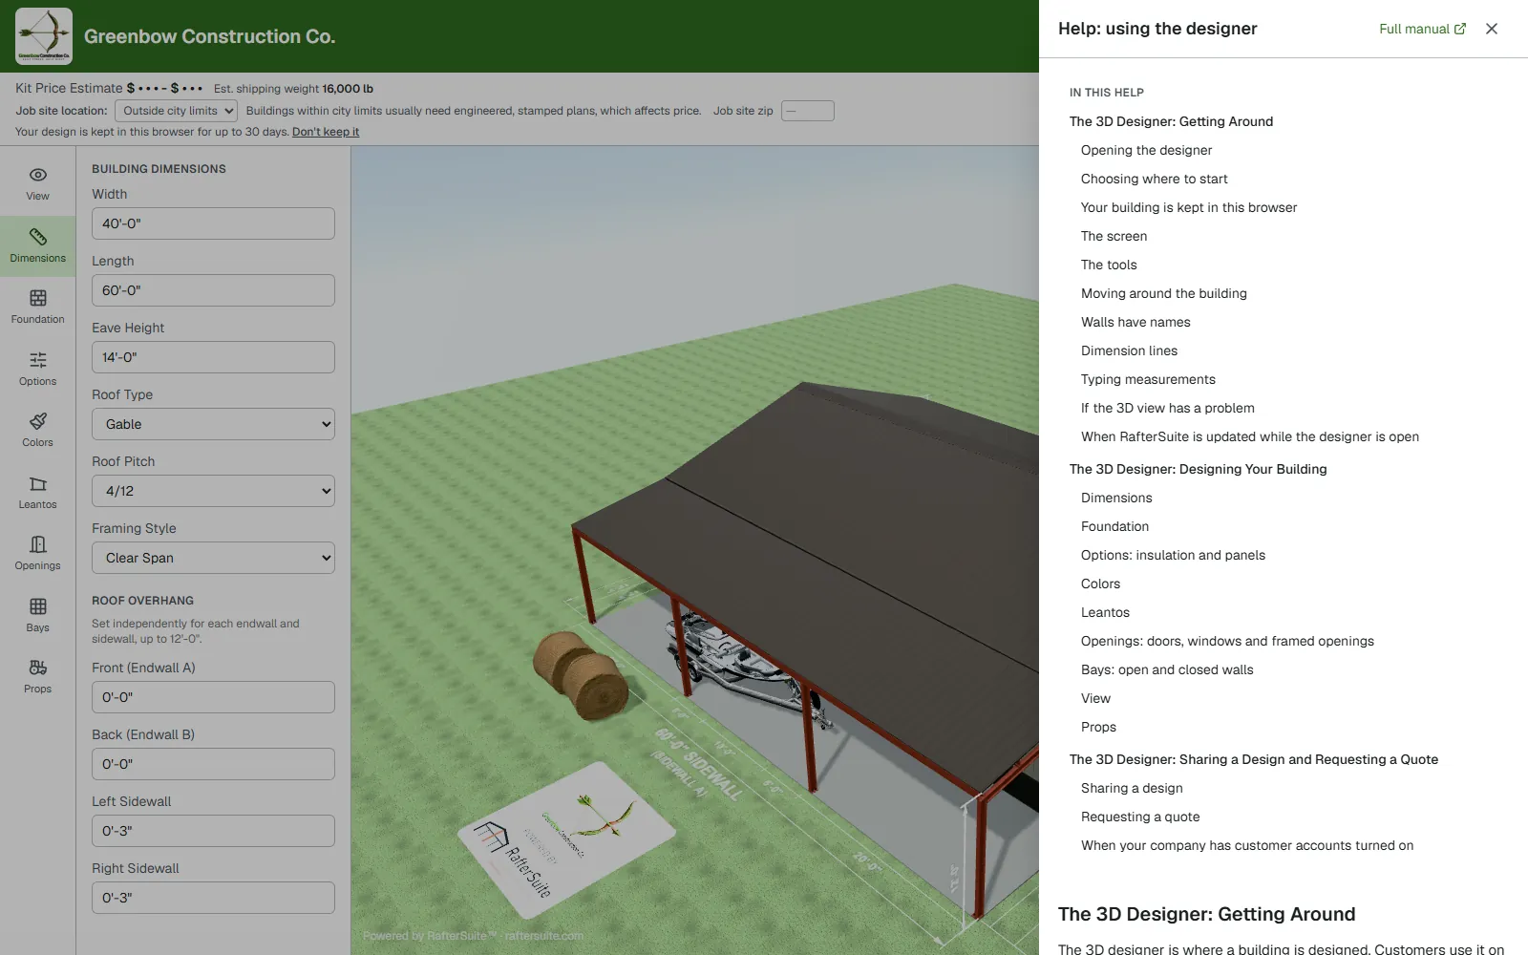This screenshot has height=955, width=1528.
Task: Click the Front (Endwall A) overhang field
Action: pyautogui.click(x=213, y=697)
